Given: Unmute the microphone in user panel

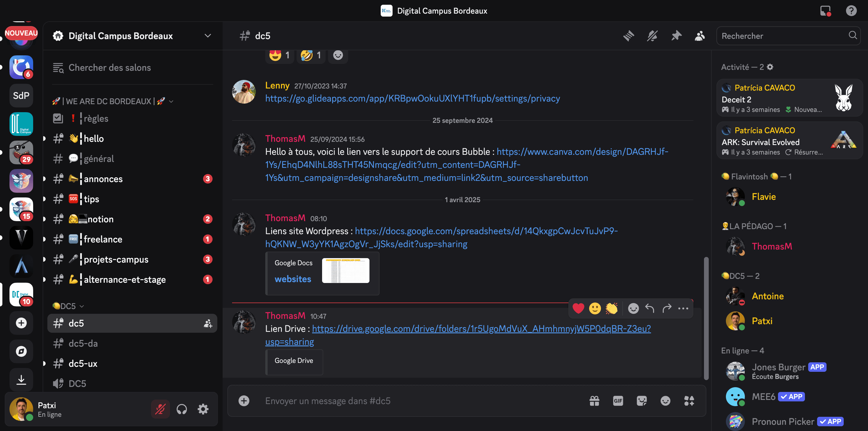Looking at the screenshot, I should point(160,409).
